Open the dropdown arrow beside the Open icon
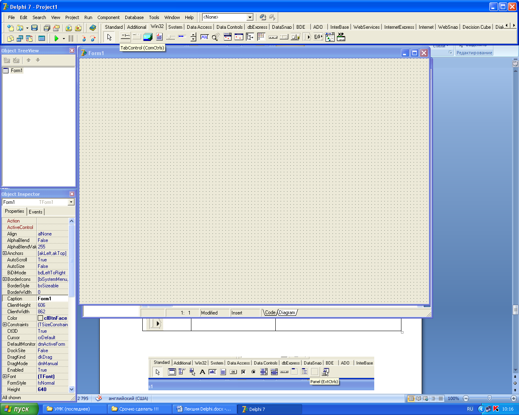 point(27,28)
